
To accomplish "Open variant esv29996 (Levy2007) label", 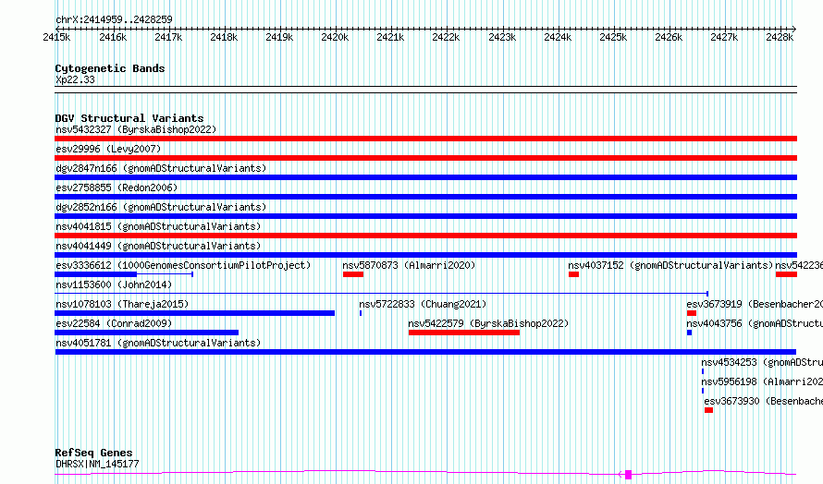I will tap(108, 149).
